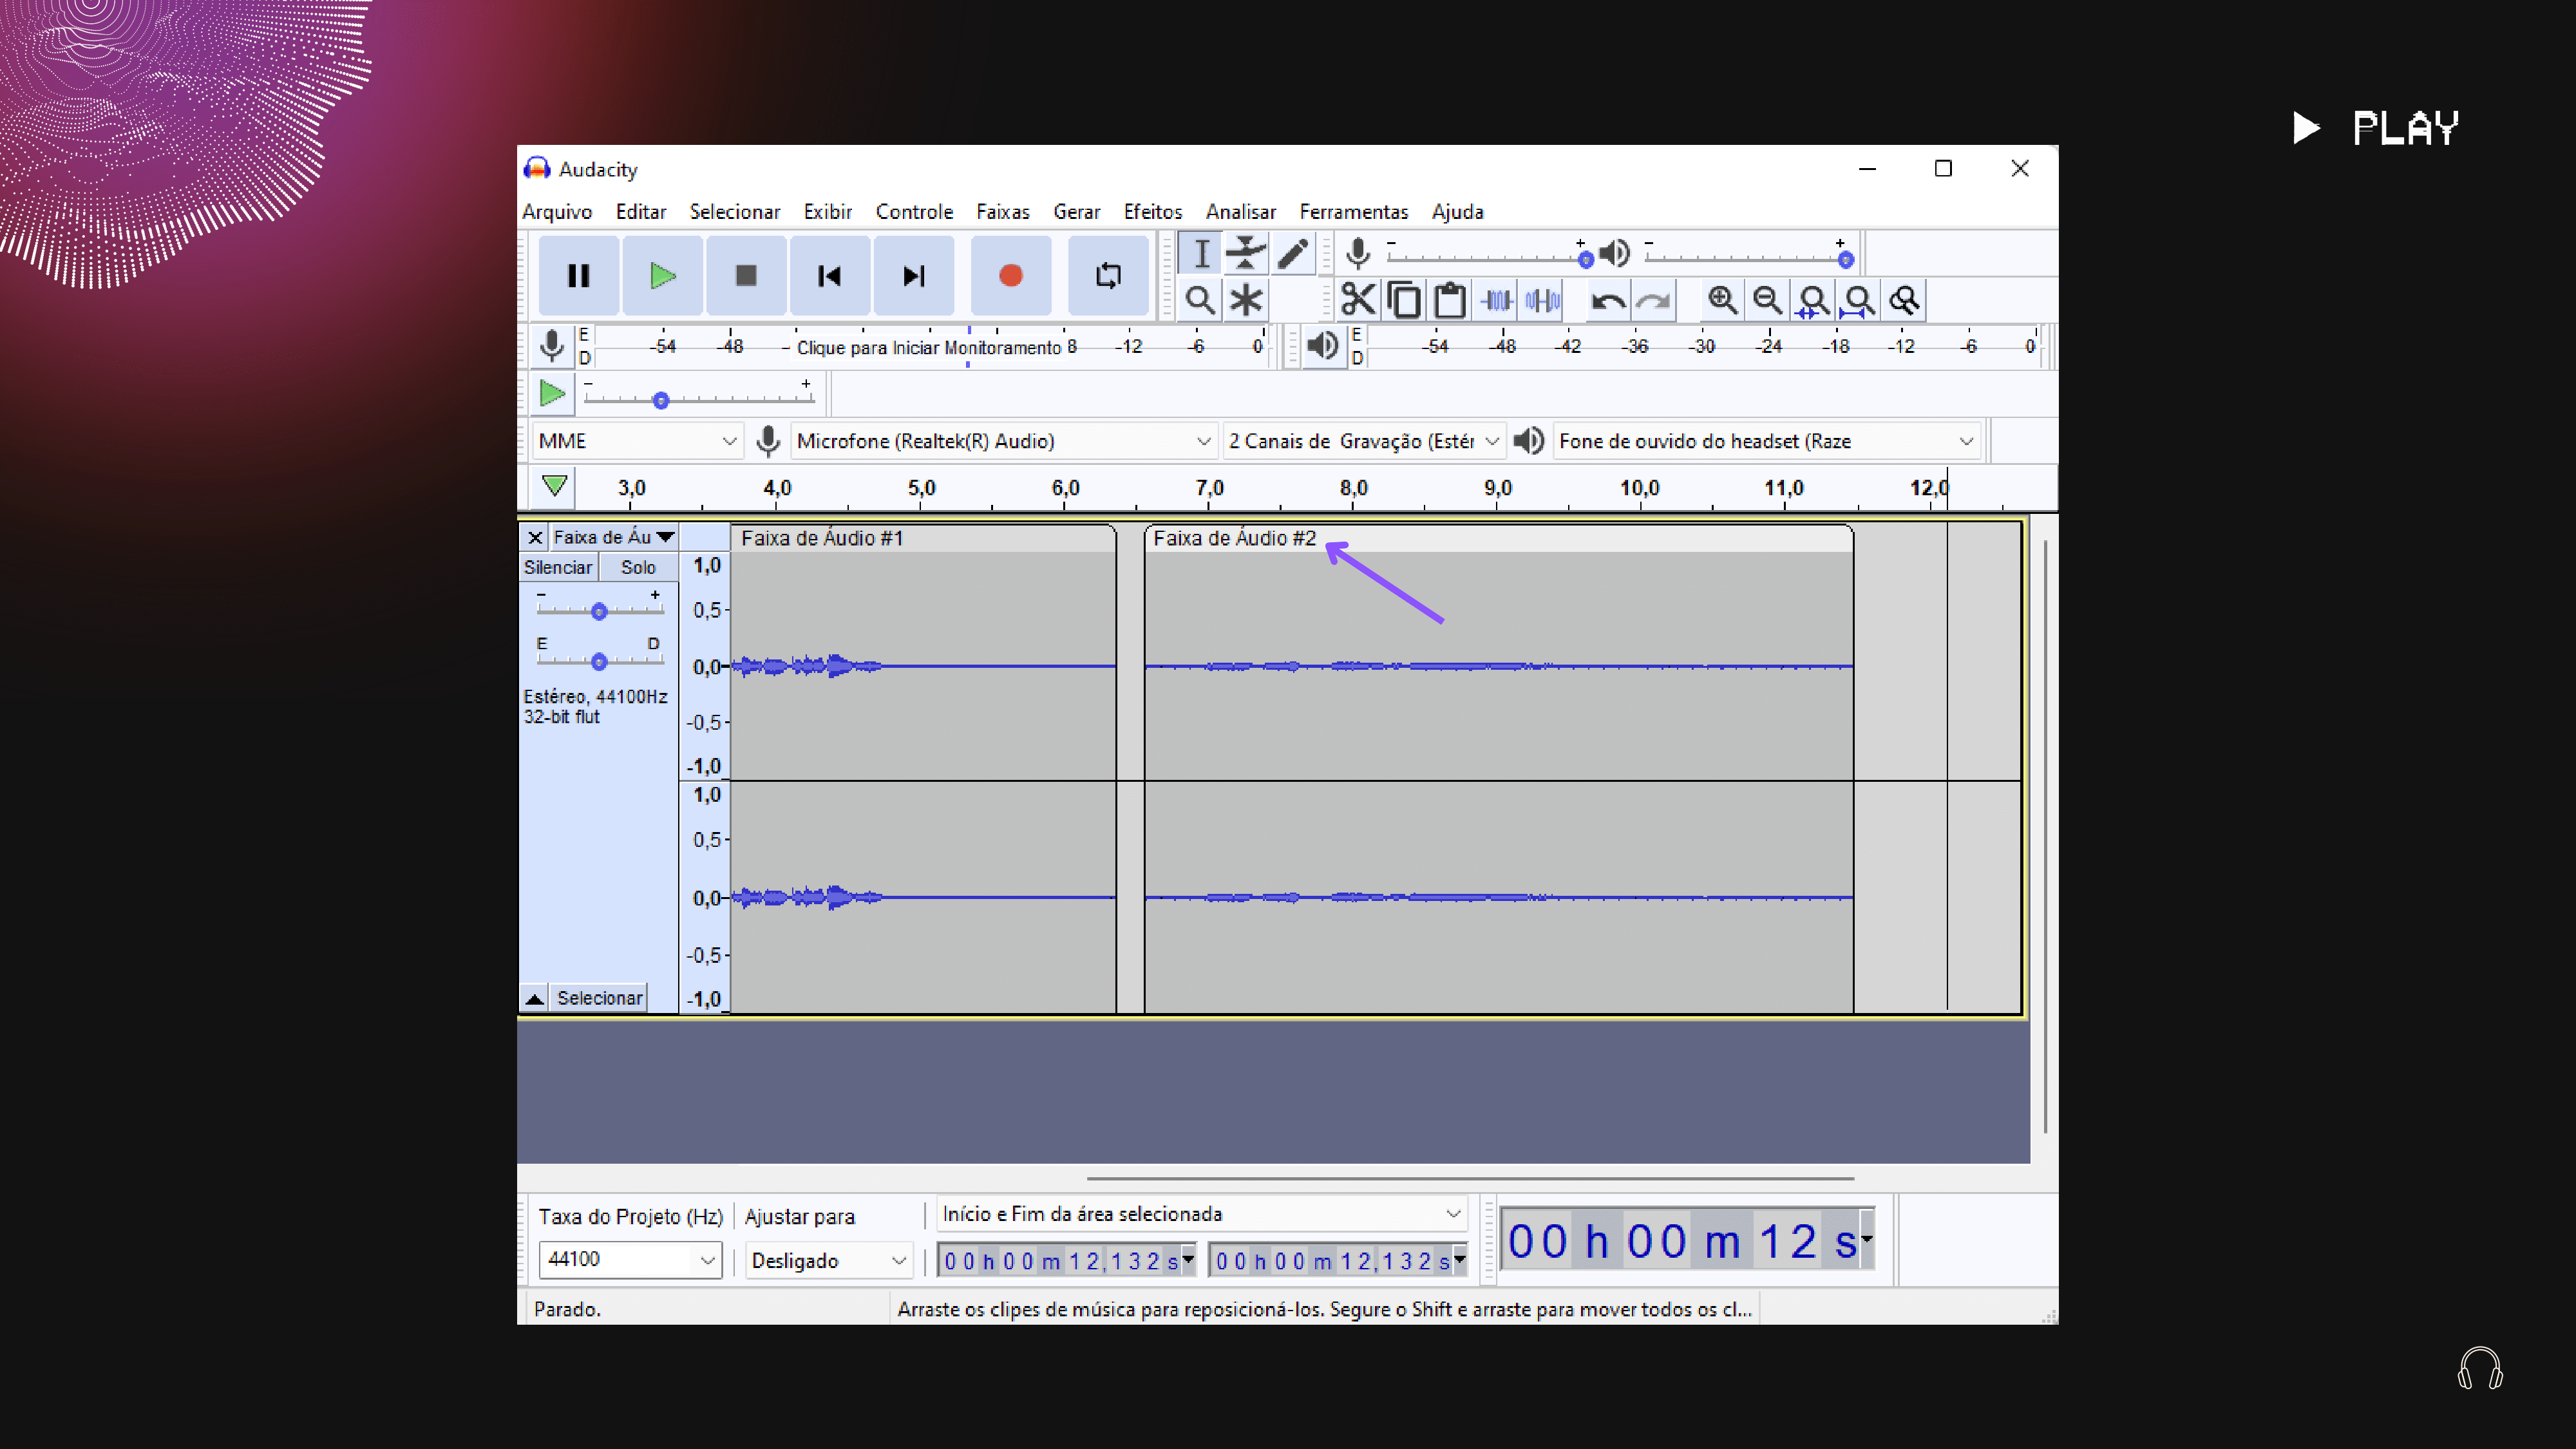Select the Multi-tool asterisk
This screenshot has height=1449, width=2576.
click(x=1246, y=300)
